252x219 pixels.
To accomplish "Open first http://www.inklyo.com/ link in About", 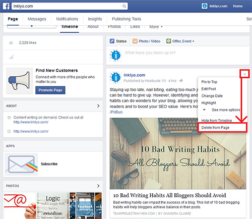I will pos(31,122).
